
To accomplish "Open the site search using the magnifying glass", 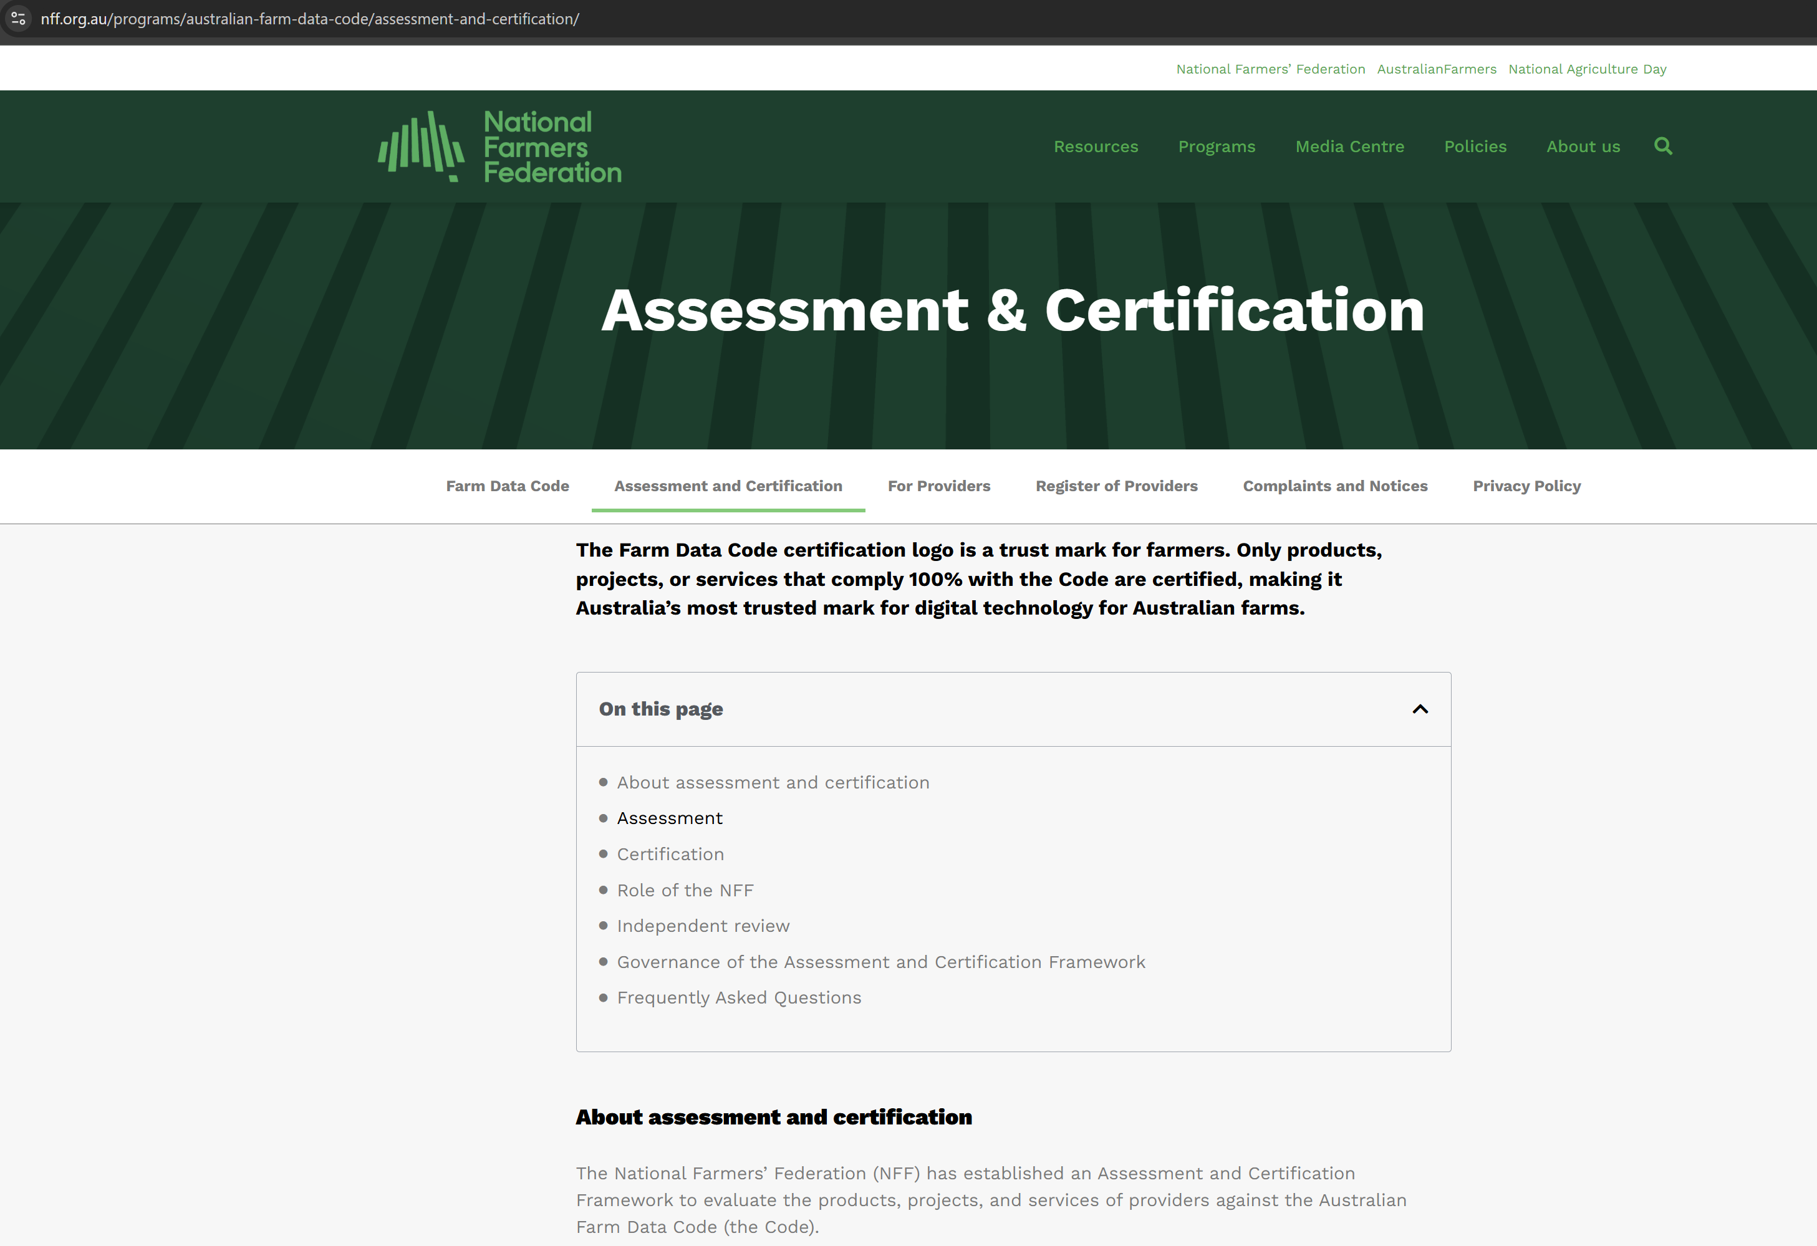I will pyautogui.click(x=1662, y=146).
